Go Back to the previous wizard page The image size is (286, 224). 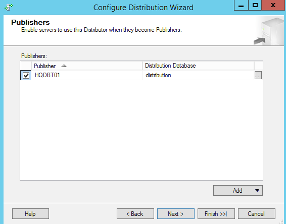coord(135,213)
